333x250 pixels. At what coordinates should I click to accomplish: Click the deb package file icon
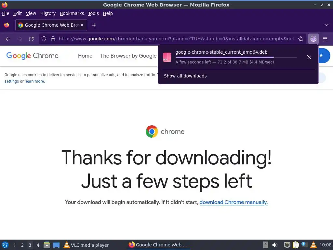167,57
